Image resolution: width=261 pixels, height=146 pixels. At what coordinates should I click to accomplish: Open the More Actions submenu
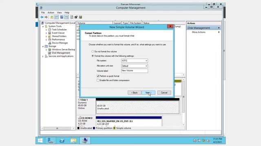pyautogui.click(x=206, y=32)
